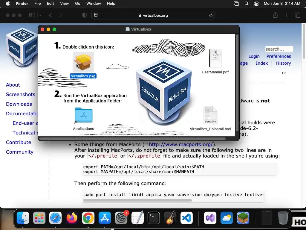
Task: Open the File menu
Action: coord(37,4)
